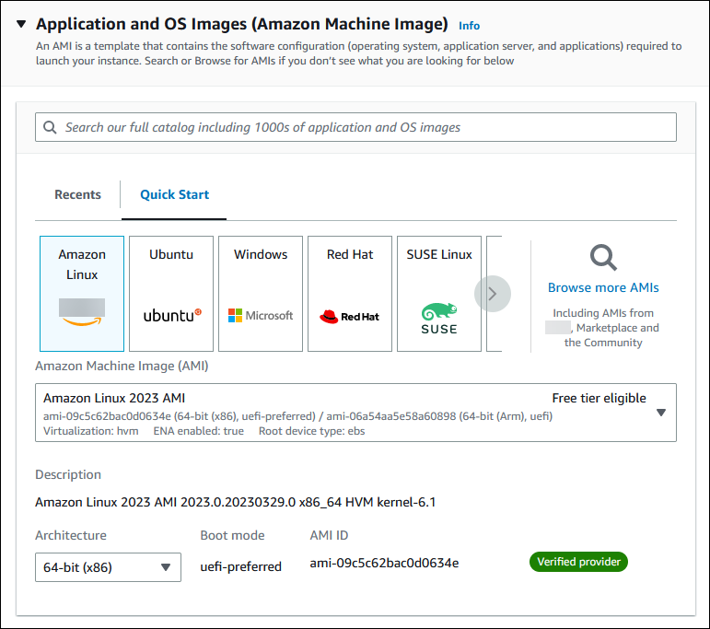The image size is (710, 629).
Task: Click the Free tier eligible label
Action: coord(599,398)
